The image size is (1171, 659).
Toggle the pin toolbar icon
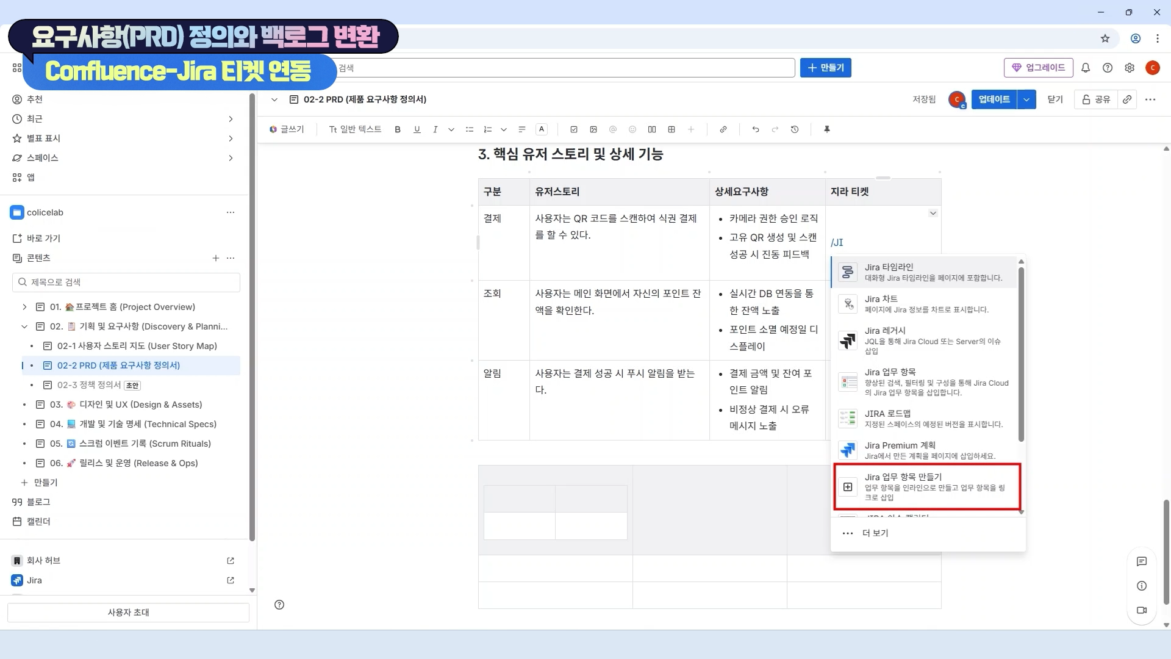point(827,129)
